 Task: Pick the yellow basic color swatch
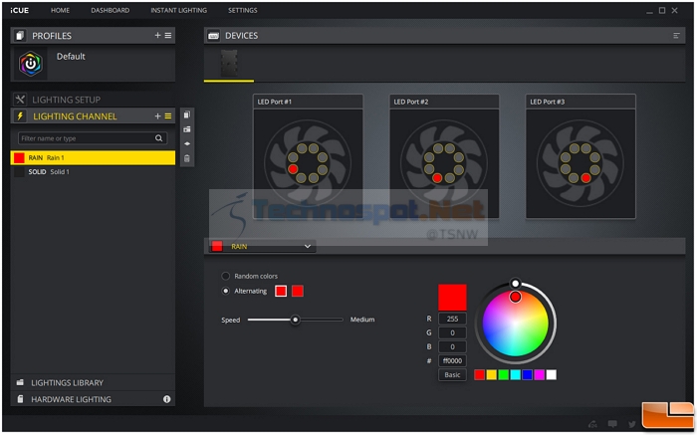tap(491, 374)
